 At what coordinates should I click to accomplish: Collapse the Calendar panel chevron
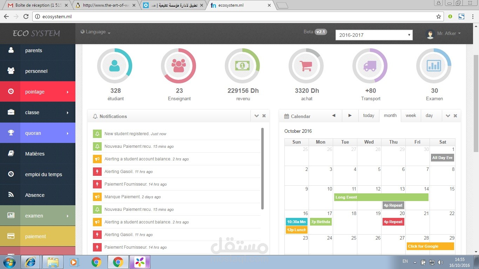tap(448, 116)
